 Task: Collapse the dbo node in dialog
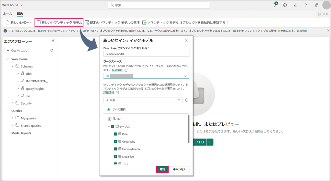(x=106, y=119)
